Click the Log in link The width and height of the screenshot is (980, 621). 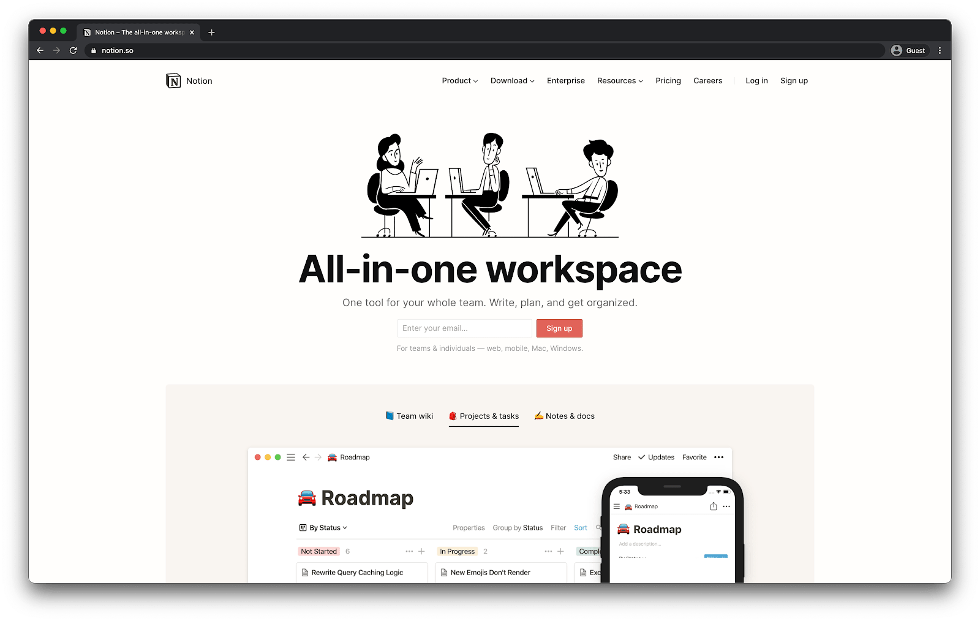tap(756, 81)
